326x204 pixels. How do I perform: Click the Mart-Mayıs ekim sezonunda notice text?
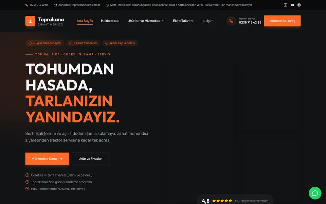pos(181,5)
